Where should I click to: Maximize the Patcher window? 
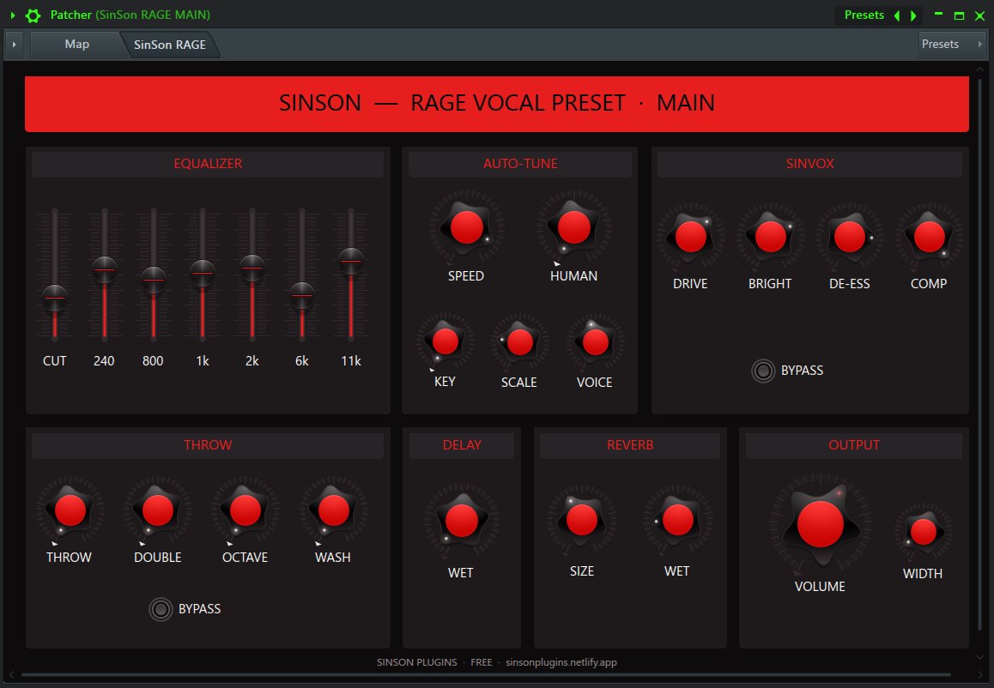[x=959, y=15]
